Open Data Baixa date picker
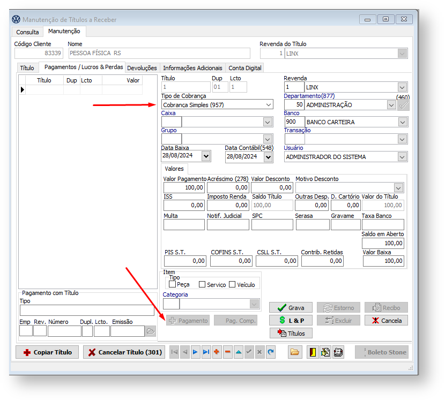Screen dimensions: 445x401 206,156
